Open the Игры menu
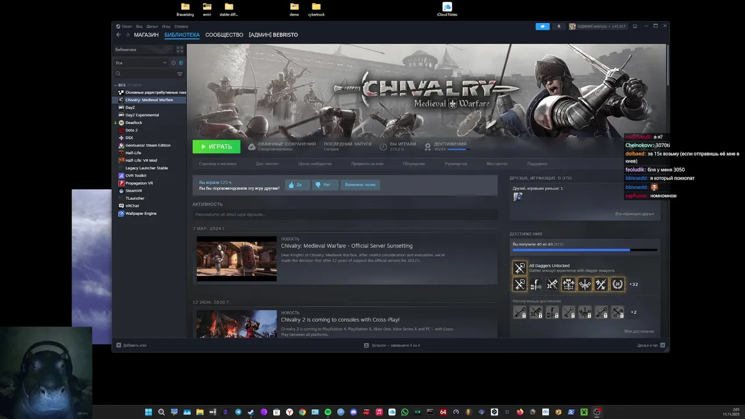 [x=166, y=26]
